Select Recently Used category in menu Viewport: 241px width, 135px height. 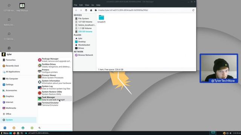point(18,66)
